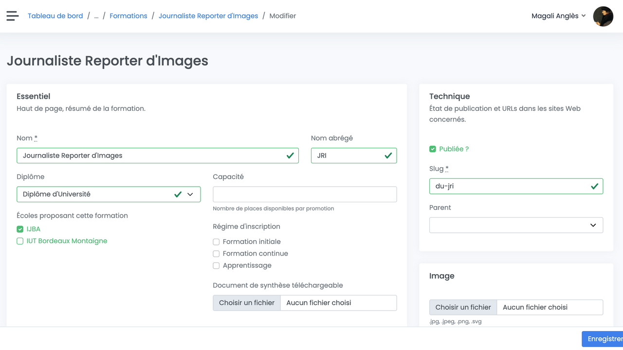Open the Magali Anglès user menu
The height and width of the screenshot is (350, 623).
558,16
